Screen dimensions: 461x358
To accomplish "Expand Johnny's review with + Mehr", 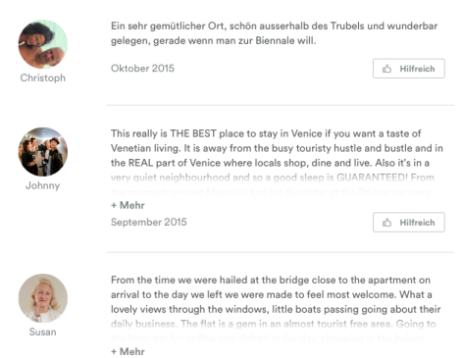I will (x=128, y=205).
